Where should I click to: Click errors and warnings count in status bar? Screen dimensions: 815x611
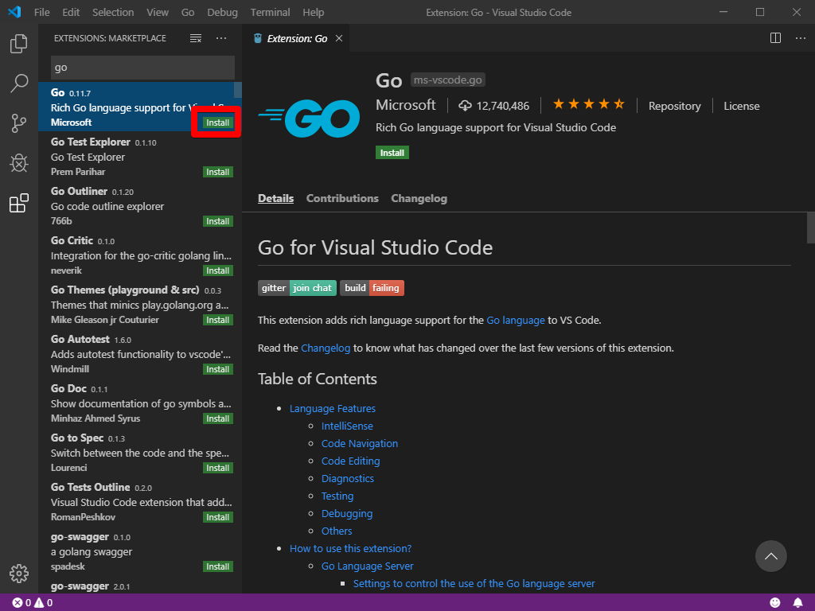click(x=32, y=603)
